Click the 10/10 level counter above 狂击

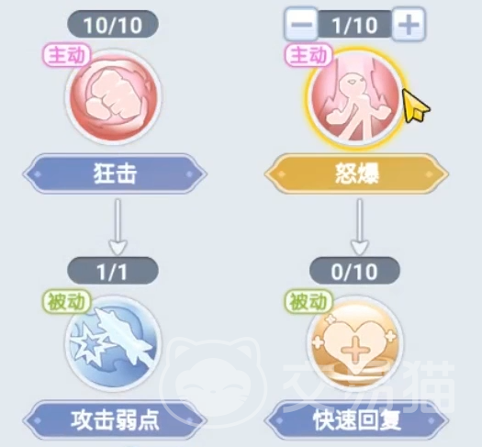[113, 24]
